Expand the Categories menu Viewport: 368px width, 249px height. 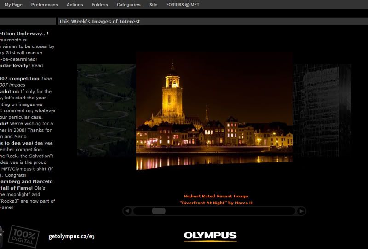[128, 5]
